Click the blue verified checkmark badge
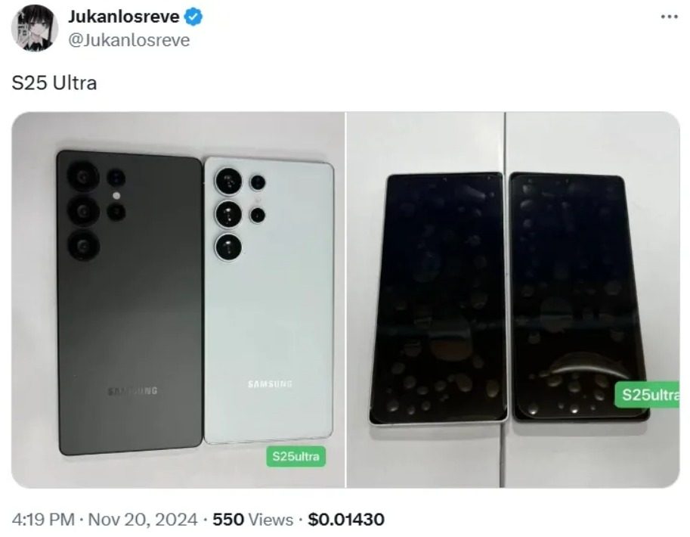Screen dimensions: 690x537 coord(193,17)
